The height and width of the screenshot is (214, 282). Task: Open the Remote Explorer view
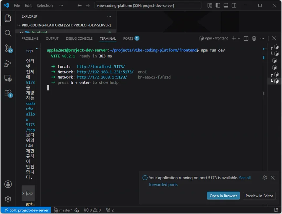coord(8,78)
